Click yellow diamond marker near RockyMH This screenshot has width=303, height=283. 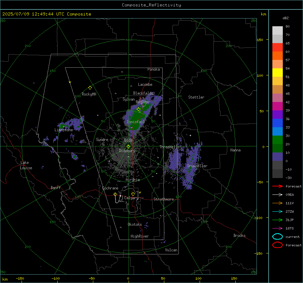click(x=90, y=88)
